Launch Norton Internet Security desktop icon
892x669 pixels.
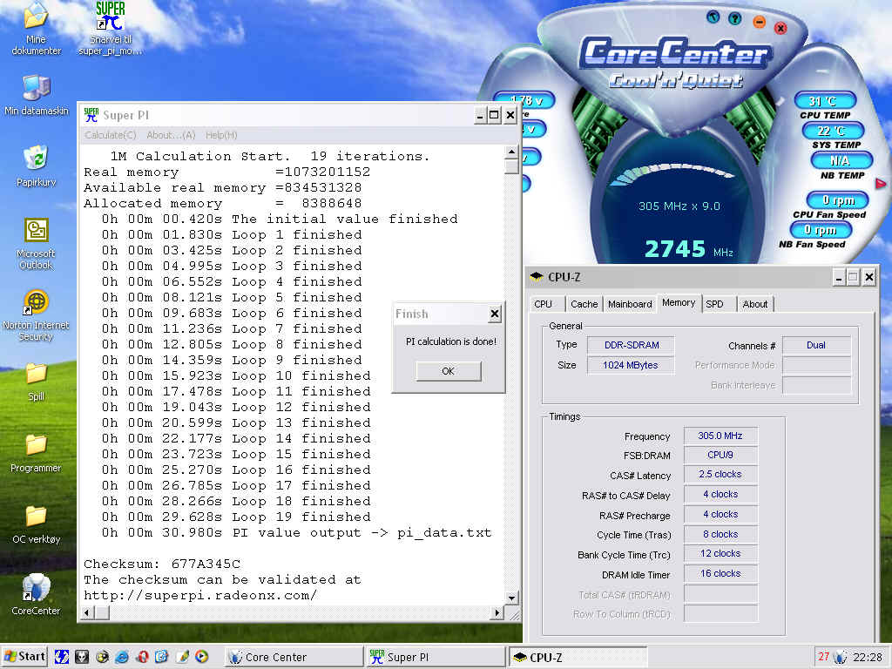coord(36,315)
